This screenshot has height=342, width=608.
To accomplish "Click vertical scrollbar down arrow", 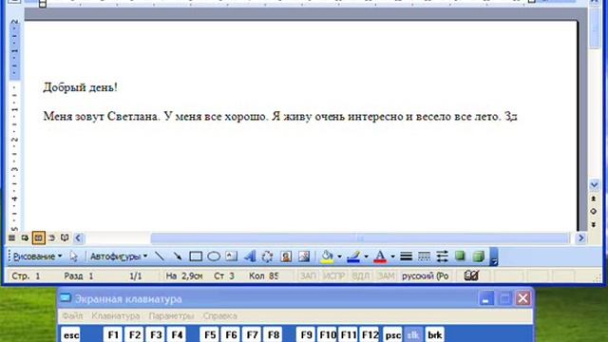I will pos(594,185).
